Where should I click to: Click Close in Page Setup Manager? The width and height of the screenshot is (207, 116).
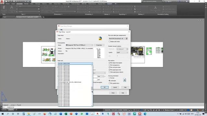(113, 93)
